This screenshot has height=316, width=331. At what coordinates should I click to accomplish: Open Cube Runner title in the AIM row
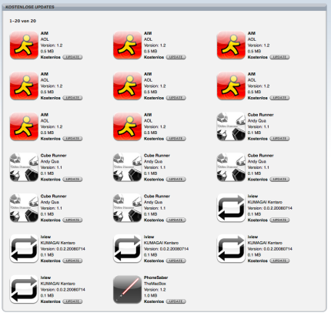(x=260, y=115)
